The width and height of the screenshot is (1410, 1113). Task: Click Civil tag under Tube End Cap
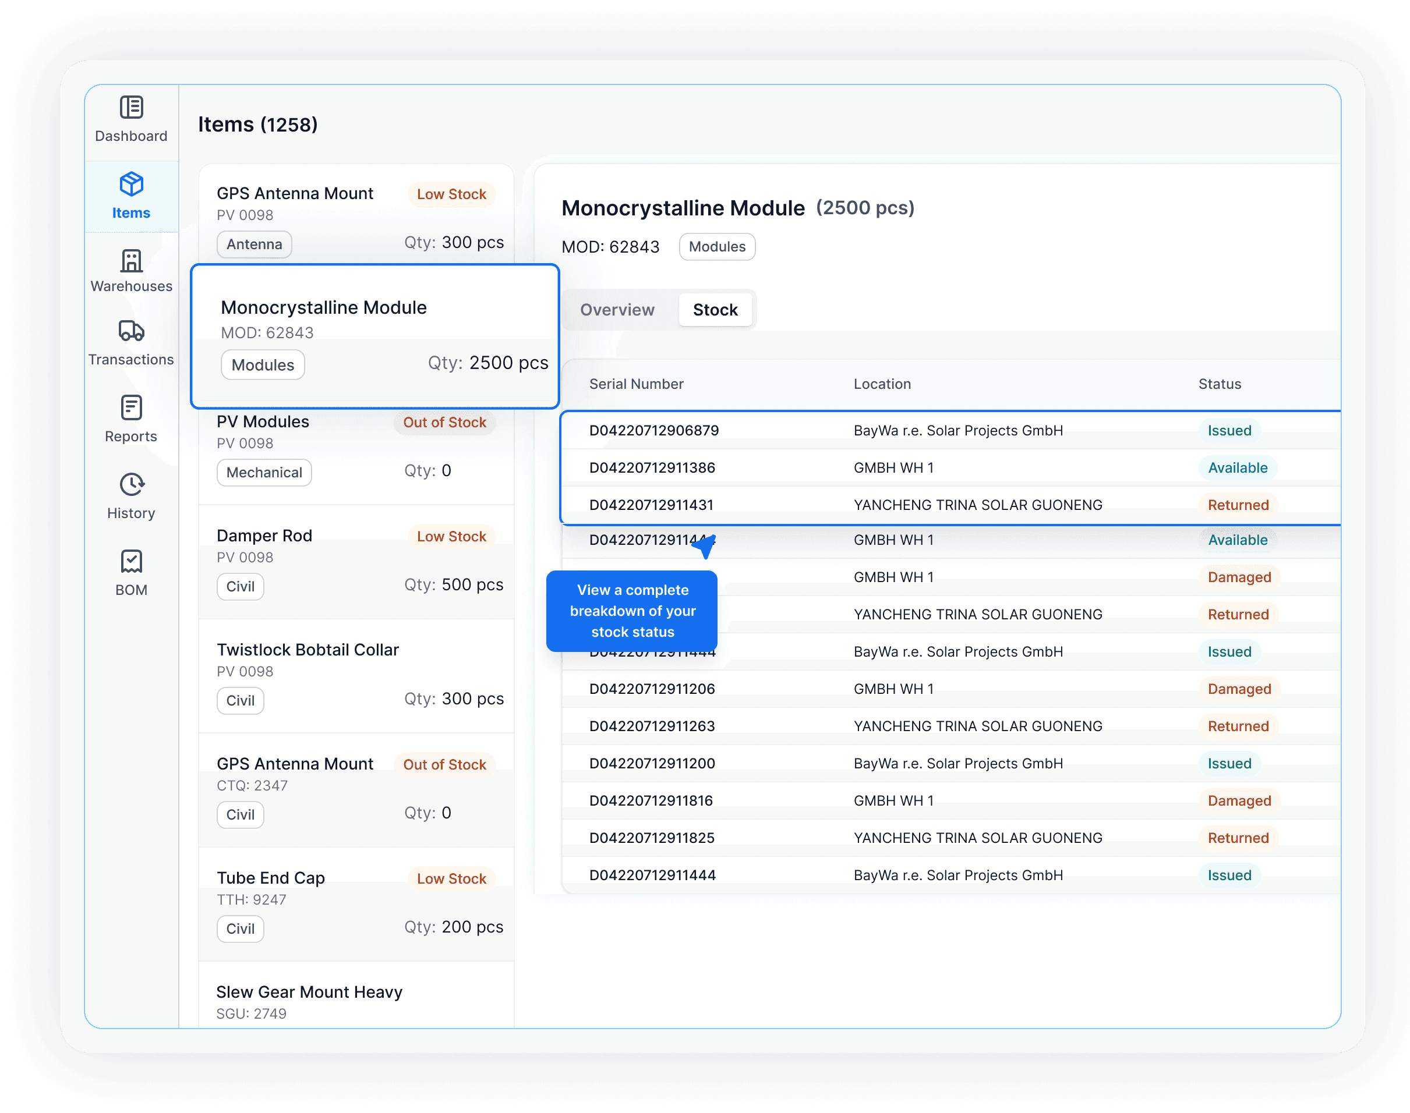pyautogui.click(x=240, y=928)
